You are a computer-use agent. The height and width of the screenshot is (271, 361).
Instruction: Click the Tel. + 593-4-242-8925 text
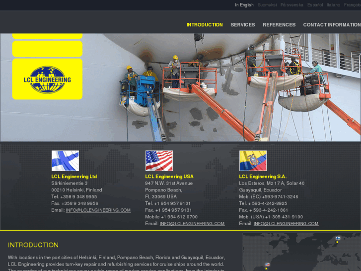(263, 203)
